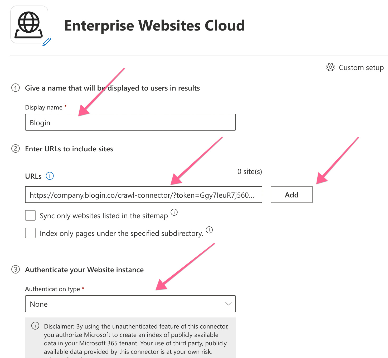Open the Authentication type dropdown
The width and height of the screenshot is (388, 358).
coord(130,304)
